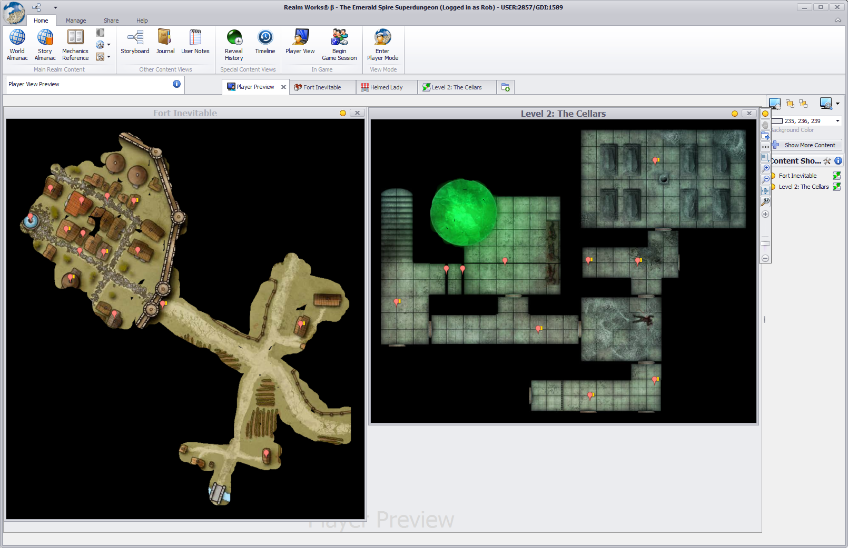Open the Help ribbon tab
Image resolution: width=848 pixels, height=548 pixels.
(x=142, y=21)
